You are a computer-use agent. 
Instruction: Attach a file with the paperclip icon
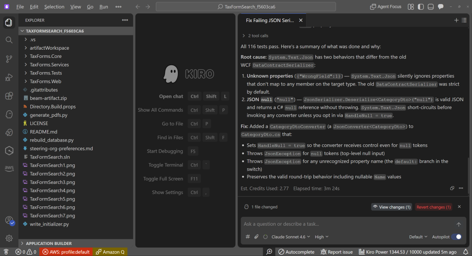[x=256, y=237]
